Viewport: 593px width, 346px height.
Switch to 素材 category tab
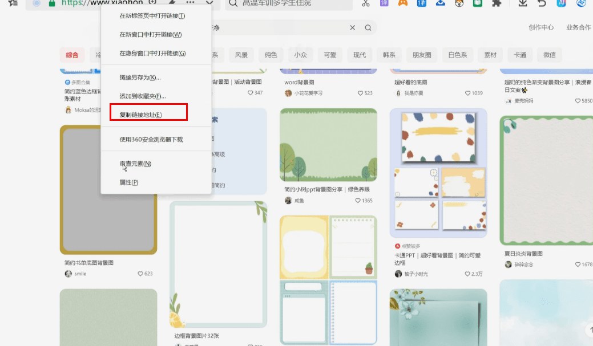tap(490, 55)
